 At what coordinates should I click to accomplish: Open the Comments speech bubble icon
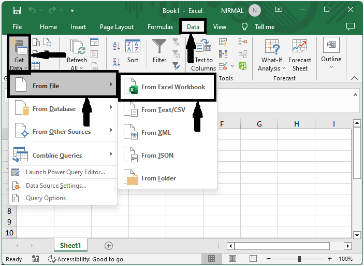pos(351,27)
